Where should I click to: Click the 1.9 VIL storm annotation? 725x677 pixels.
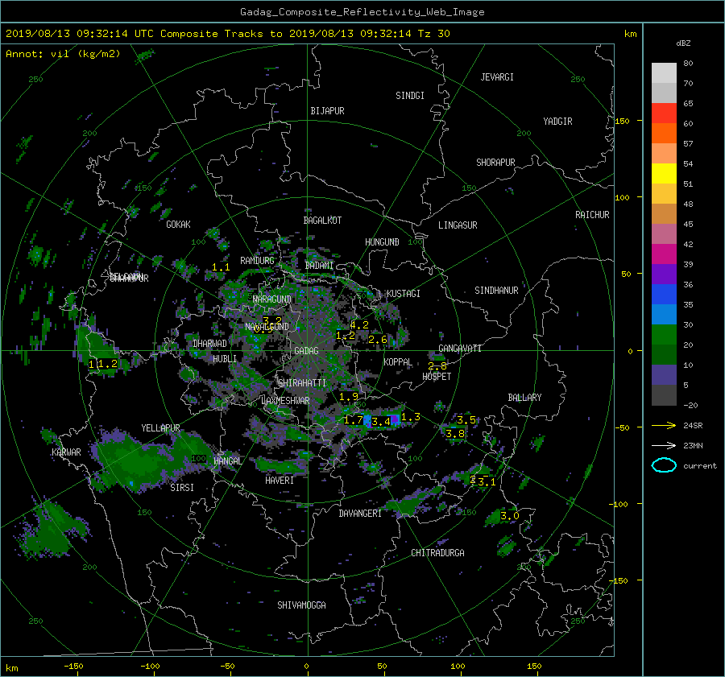pyautogui.click(x=349, y=397)
